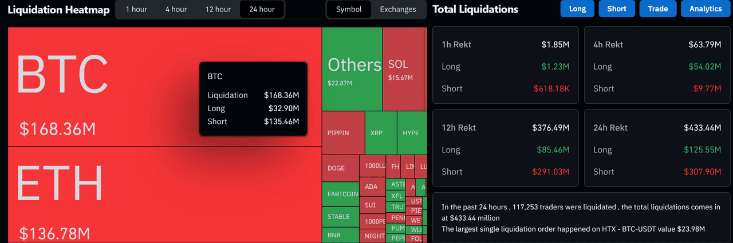Toggle heatmap view to Symbol
Screen dimensions: 733x243
point(349,9)
